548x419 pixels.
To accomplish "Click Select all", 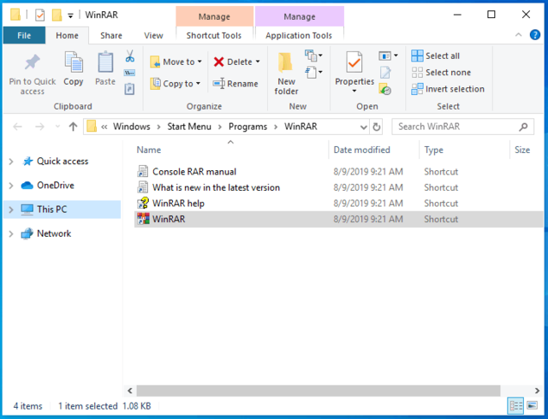I will (436, 56).
